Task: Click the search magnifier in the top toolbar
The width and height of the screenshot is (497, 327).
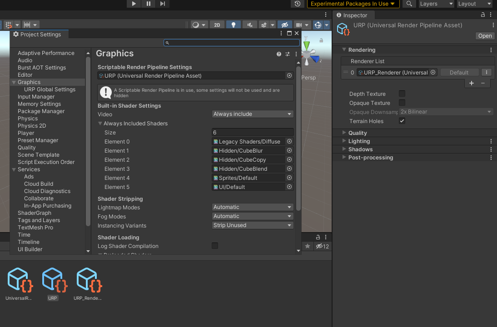Action: click(x=408, y=4)
